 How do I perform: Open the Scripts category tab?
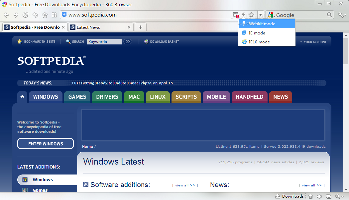pyautogui.click(x=186, y=97)
